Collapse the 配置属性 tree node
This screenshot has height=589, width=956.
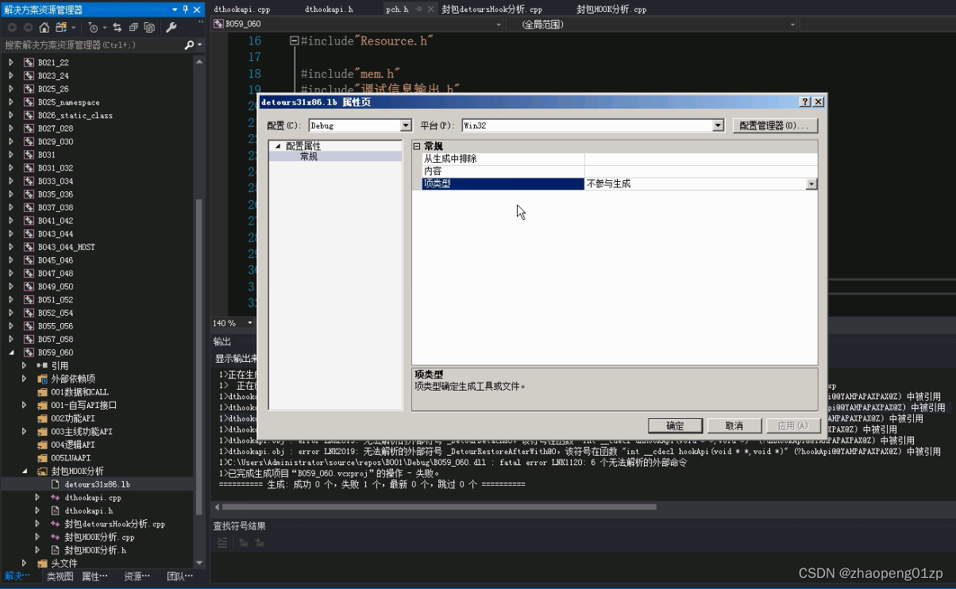tap(278, 146)
